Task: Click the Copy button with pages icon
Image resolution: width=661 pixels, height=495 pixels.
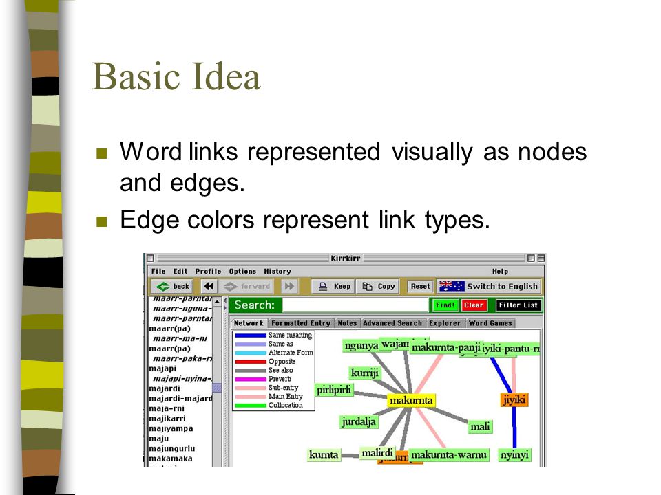Action: tap(378, 286)
